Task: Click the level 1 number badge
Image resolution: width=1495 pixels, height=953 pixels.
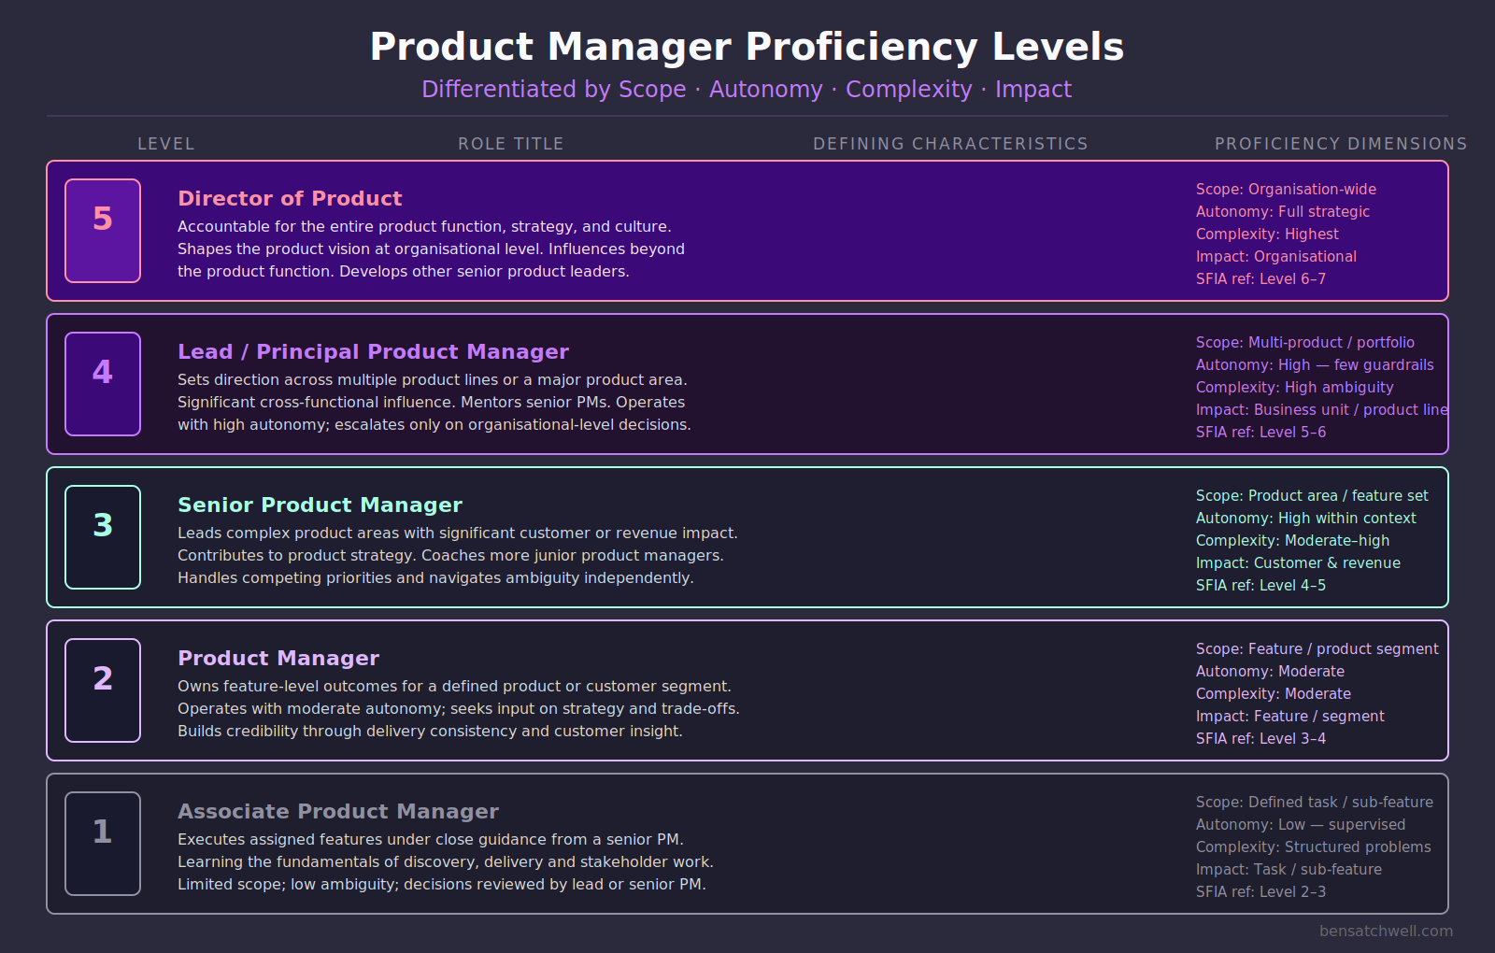Action: (x=103, y=844)
